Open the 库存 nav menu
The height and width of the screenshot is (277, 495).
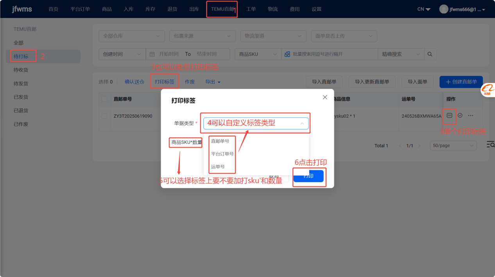151,9
